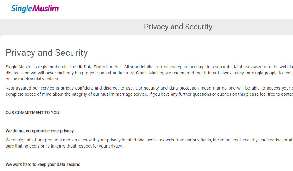Screen dimensions: 293x171
Task: Click 'We work hard to keep your data secure:' subheading
Action: (43, 164)
